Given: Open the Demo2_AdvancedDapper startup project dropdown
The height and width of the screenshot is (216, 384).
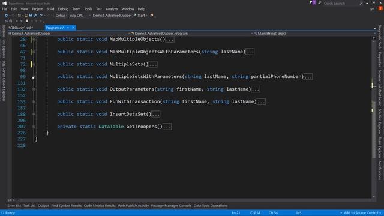Looking at the screenshot, I should pos(112,16).
